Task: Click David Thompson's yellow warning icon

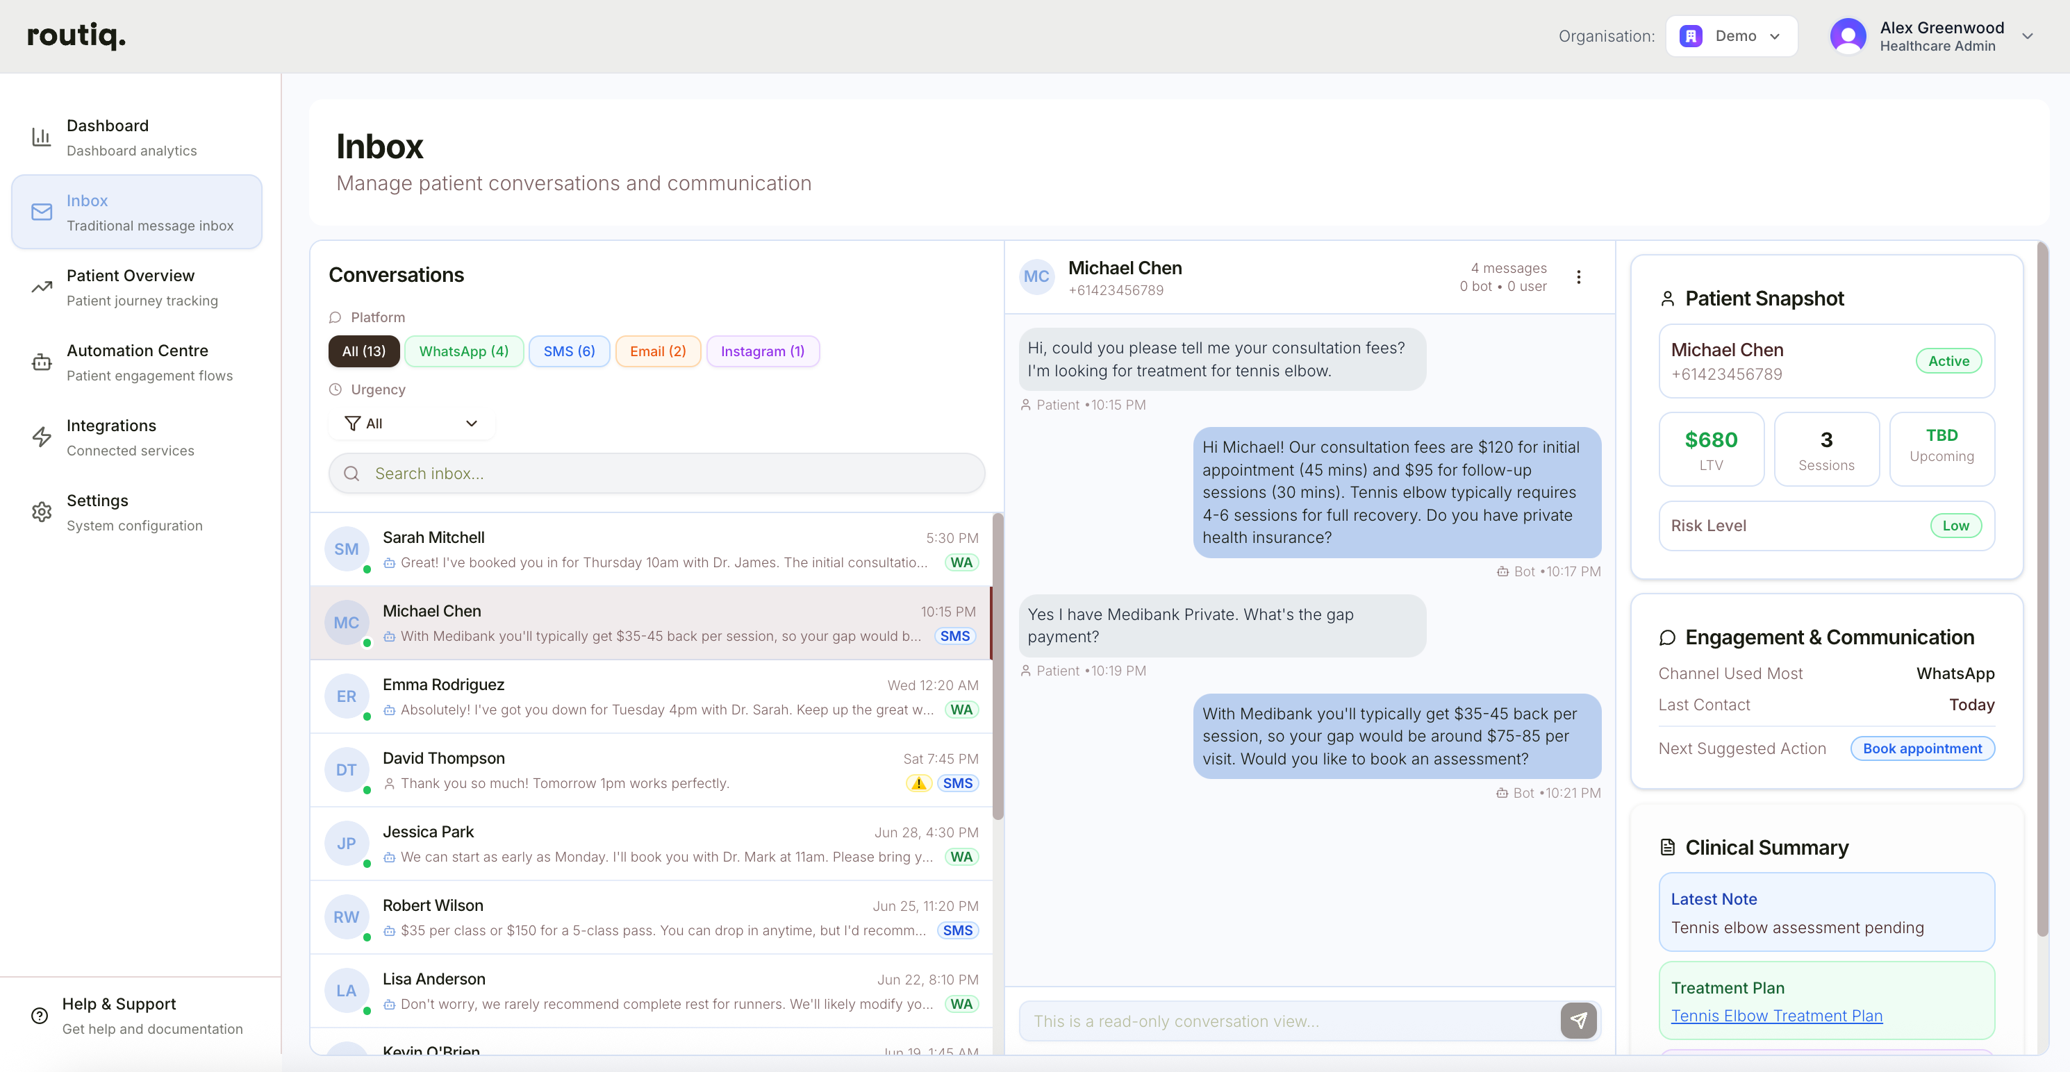Action: click(918, 783)
